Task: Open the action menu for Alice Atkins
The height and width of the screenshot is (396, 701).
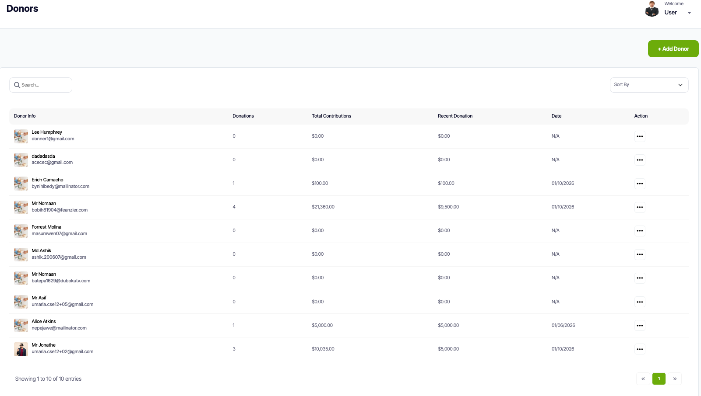Action: pos(640,325)
